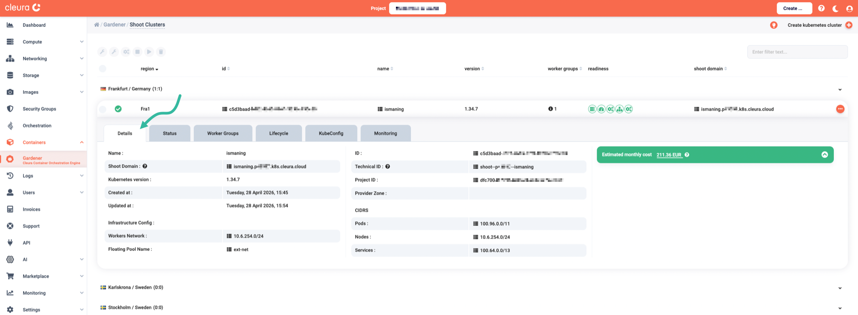Open Security Groups in sidebar

click(x=43, y=109)
